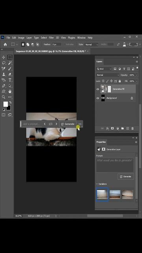Image resolution: width=142 pixels, height=253 pixels.
Task: Toggle Quick Mask mode
Action: click(4, 115)
